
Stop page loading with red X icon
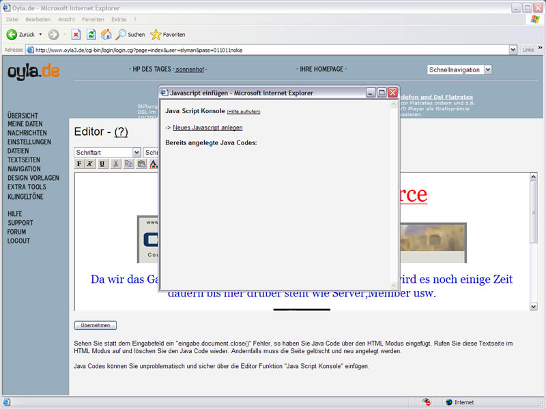point(76,35)
